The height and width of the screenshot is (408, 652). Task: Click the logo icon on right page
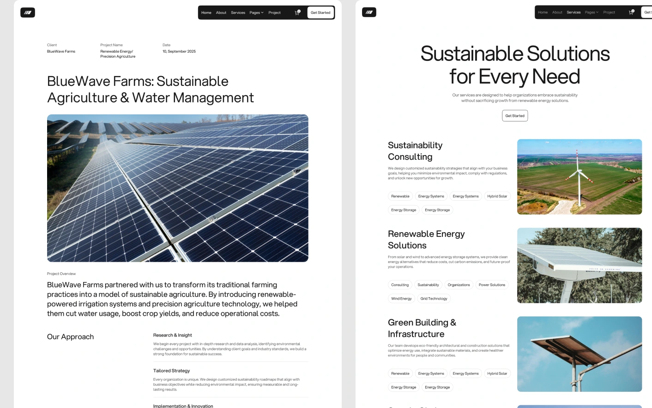click(x=369, y=12)
